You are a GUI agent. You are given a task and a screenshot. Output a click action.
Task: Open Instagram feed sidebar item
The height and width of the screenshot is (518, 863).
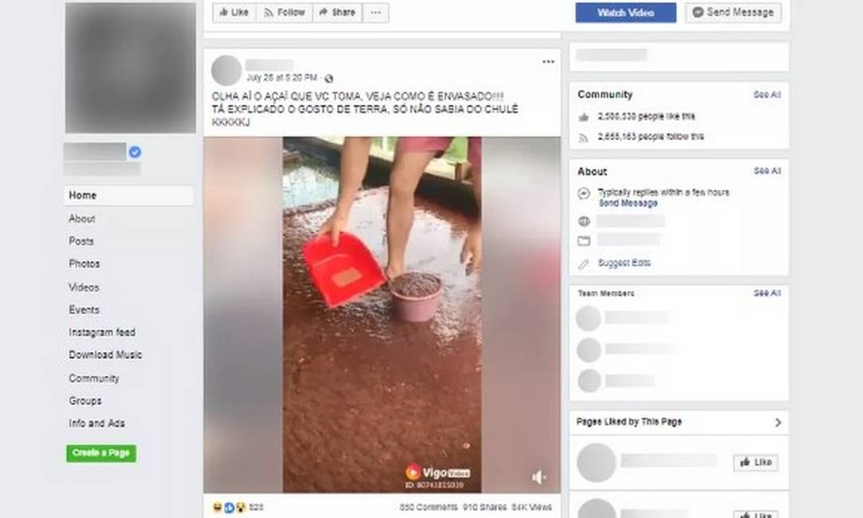[x=102, y=332]
